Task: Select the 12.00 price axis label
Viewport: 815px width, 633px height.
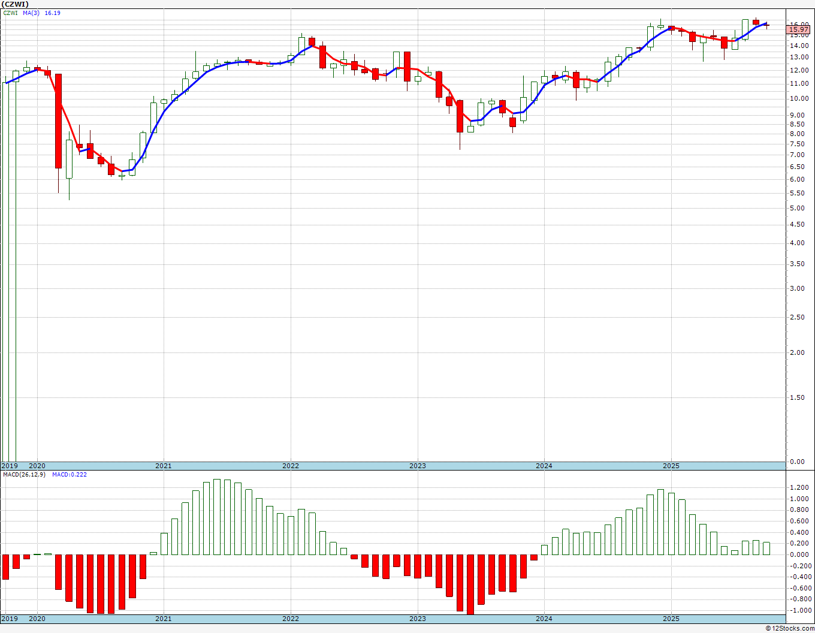Action: click(799, 71)
